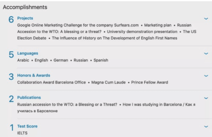Open the Test Score heading link
The height and width of the screenshot is (137, 212).
click(x=27, y=126)
